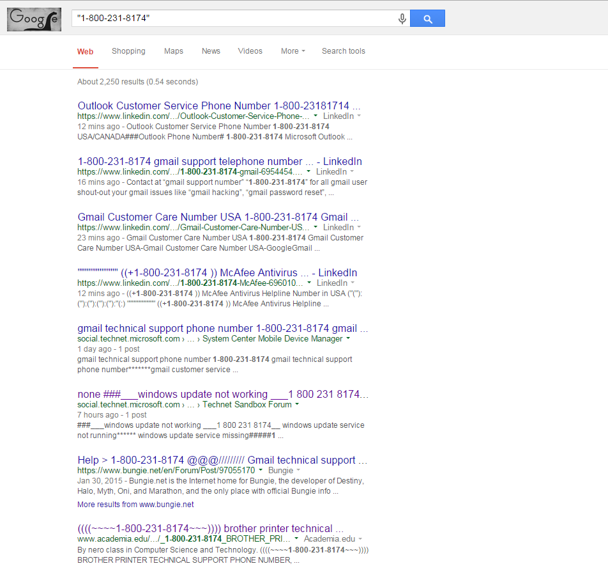Click More results from www.bungie.net
This screenshot has width=608, height=573.
tap(135, 505)
